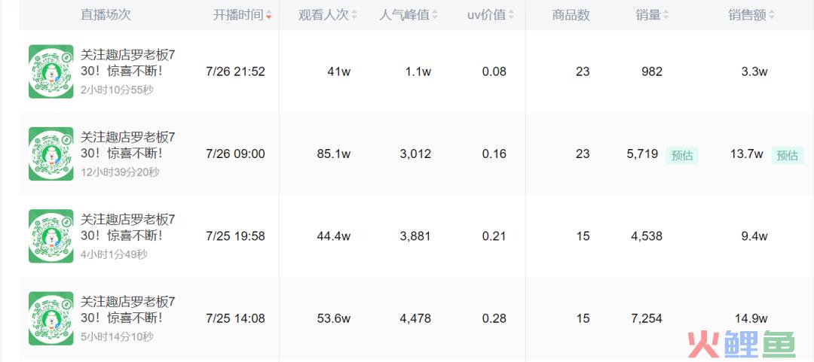Screen dimensions: 814x362
Task: Toggle sort on 人气峰值 column icon
Action: click(x=435, y=15)
